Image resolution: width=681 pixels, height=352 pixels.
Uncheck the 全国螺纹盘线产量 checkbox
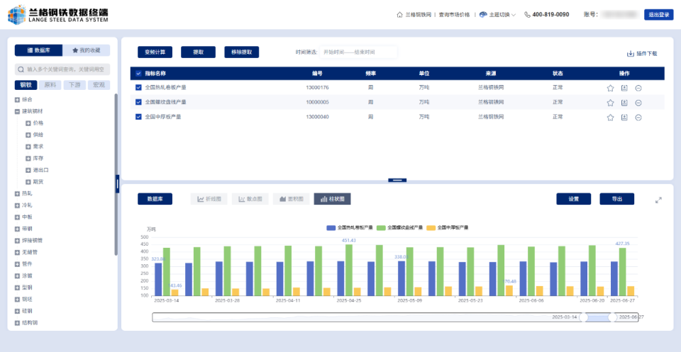[x=138, y=102]
